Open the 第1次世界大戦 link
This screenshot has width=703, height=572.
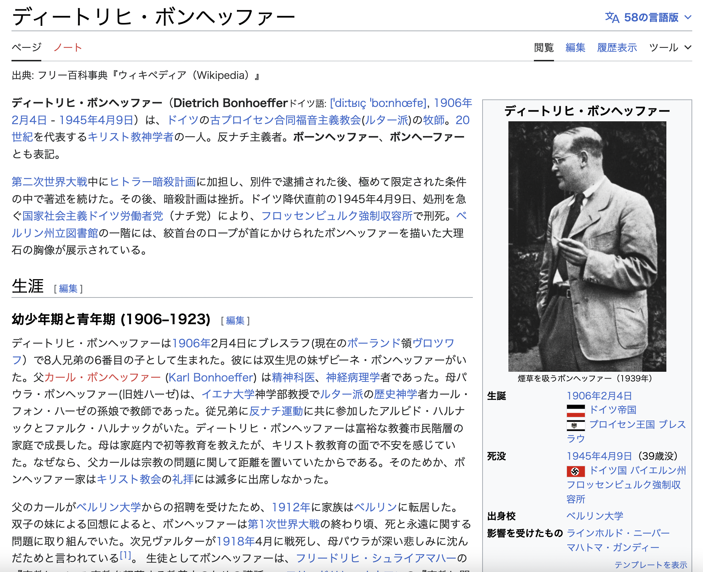[284, 524]
